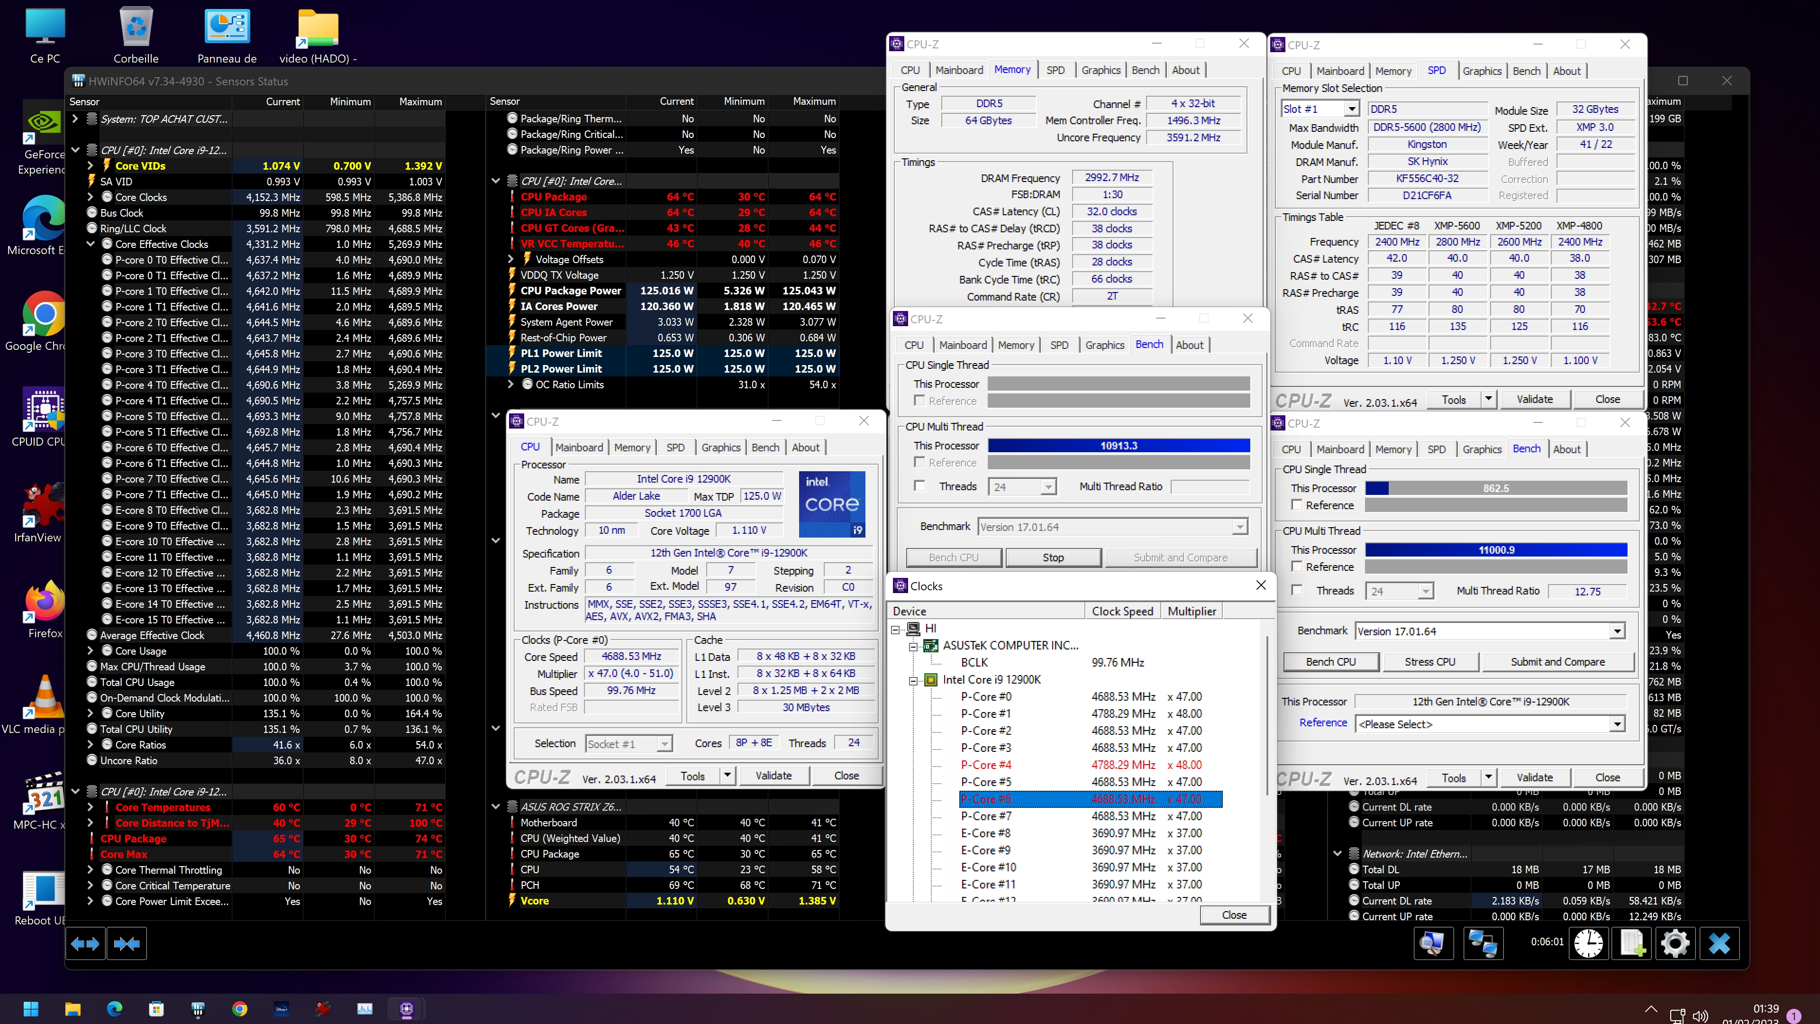
Task: Open the Windows Start menu
Action: point(31,1008)
